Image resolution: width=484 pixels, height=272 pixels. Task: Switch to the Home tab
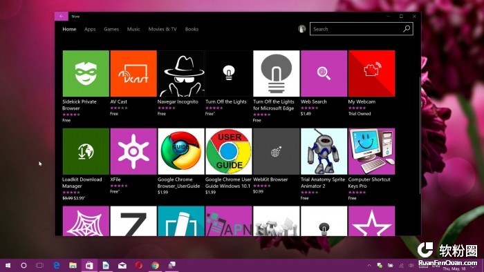point(69,29)
